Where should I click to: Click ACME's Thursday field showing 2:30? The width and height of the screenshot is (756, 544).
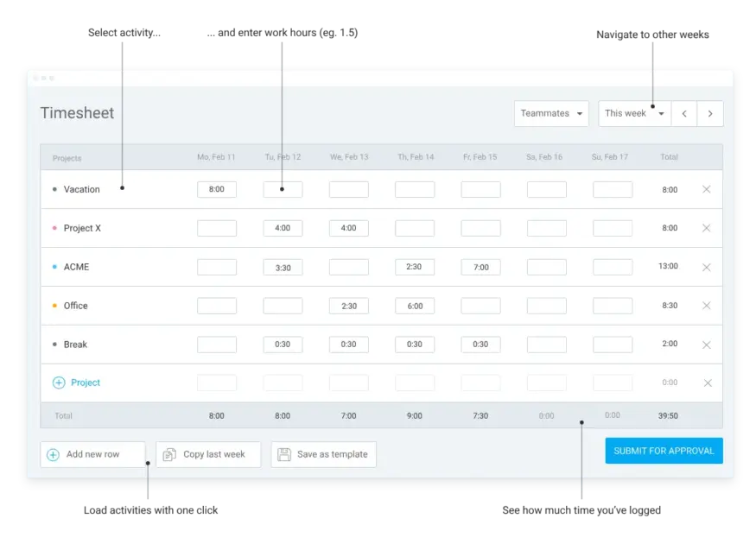(x=414, y=267)
